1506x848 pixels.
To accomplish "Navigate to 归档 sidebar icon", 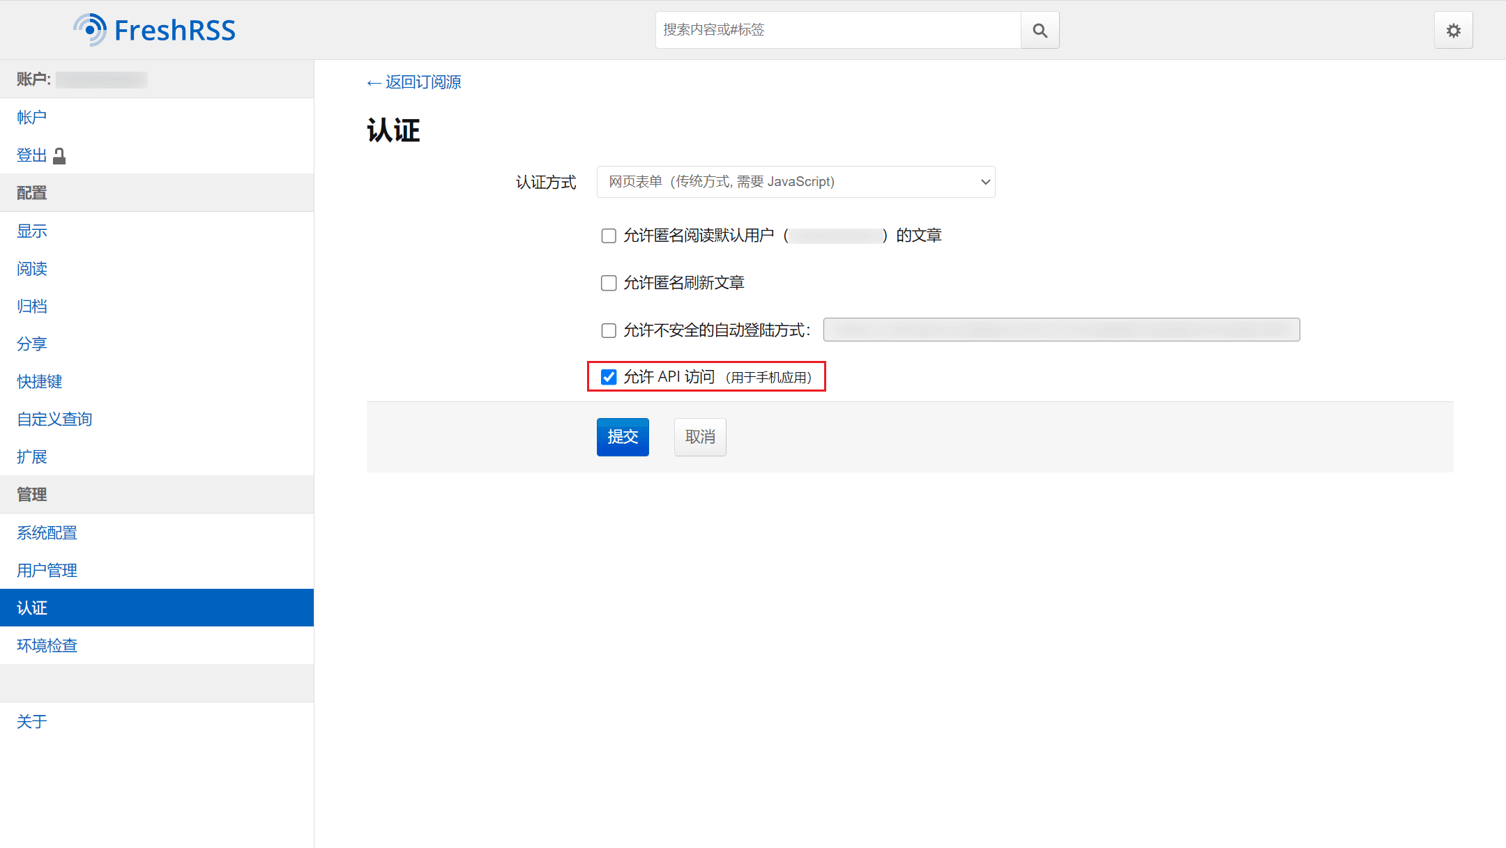I will point(33,306).
